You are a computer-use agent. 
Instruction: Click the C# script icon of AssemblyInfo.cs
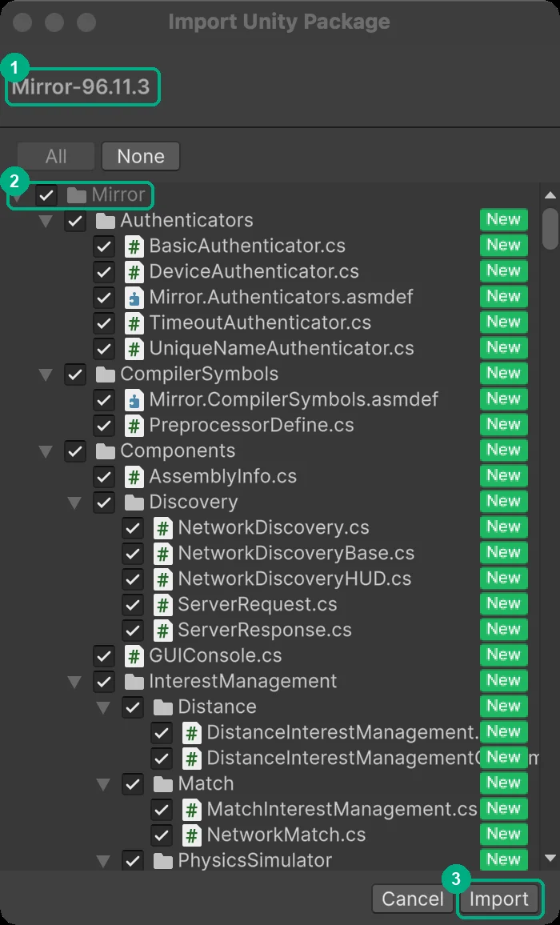point(134,476)
